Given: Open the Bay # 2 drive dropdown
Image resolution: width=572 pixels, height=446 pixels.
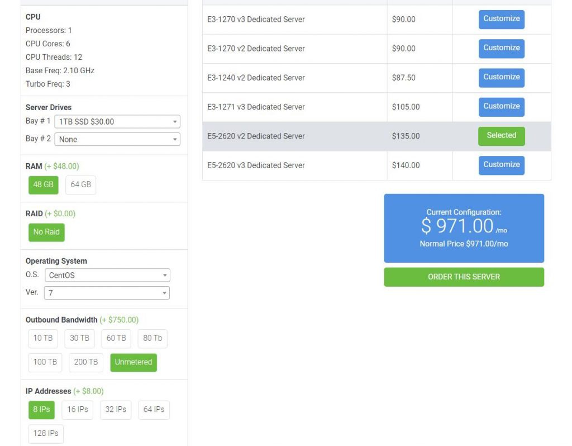Looking at the screenshot, I should coord(117,139).
